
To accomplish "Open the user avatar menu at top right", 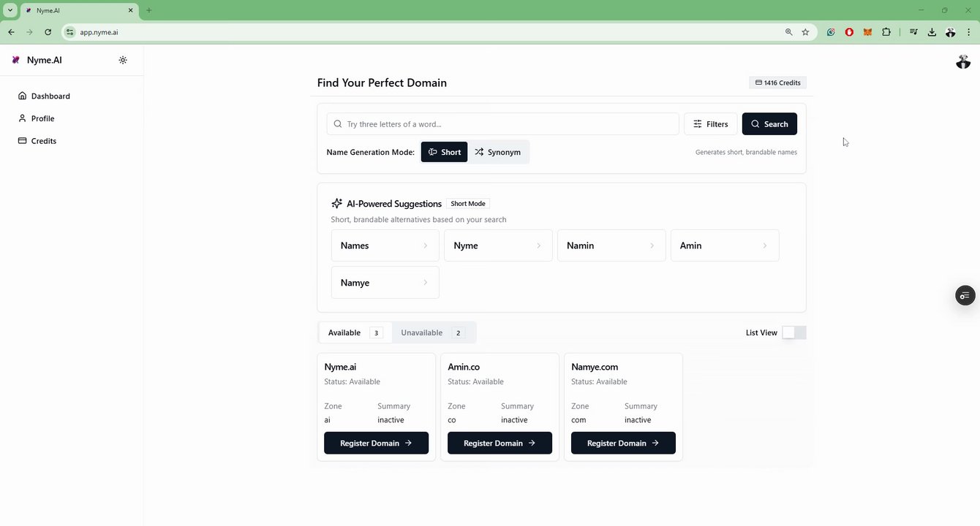I will click(962, 62).
